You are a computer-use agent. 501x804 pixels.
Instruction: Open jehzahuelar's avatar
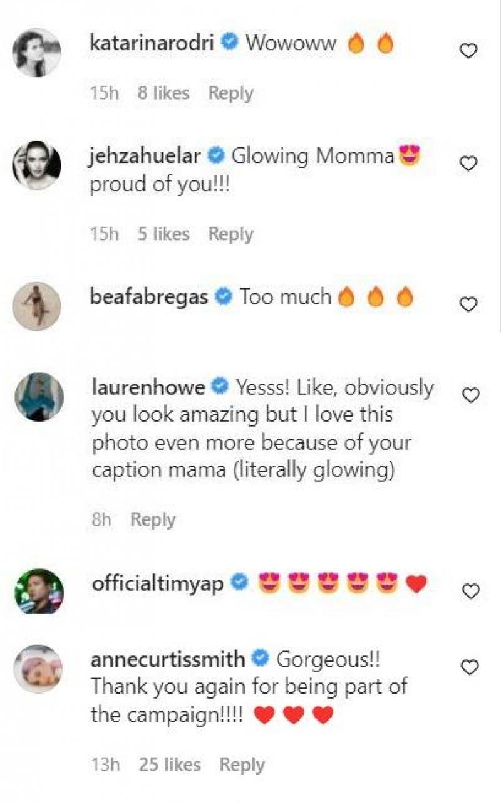click(x=37, y=165)
